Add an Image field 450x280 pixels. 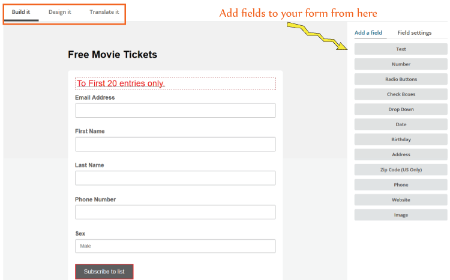pyautogui.click(x=401, y=215)
